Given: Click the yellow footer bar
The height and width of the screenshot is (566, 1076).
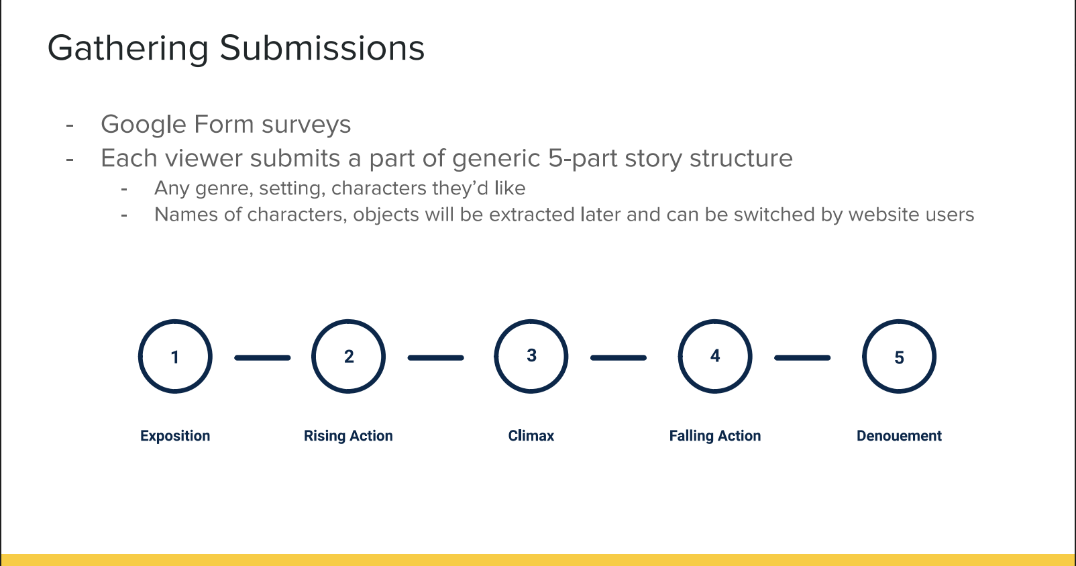Looking at the screenshot, I should pyautogui.click(x=538, y=560).
